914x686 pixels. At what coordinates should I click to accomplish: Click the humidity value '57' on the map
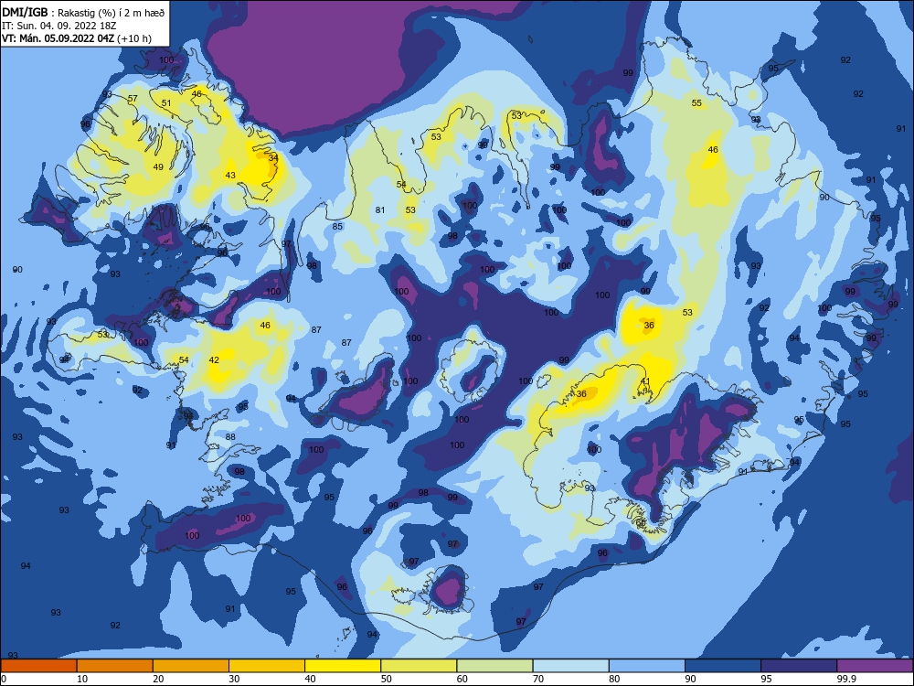tap(133, 98)
